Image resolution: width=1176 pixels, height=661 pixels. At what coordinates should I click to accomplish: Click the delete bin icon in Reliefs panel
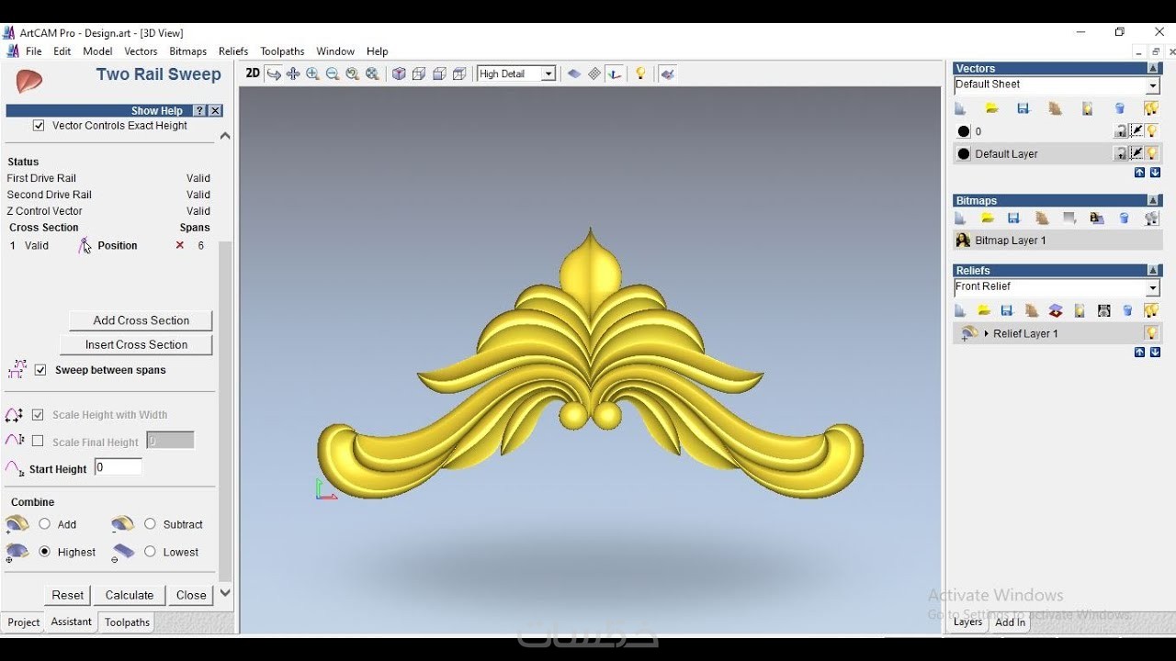pyautogui.click(x=1127, y=310)
